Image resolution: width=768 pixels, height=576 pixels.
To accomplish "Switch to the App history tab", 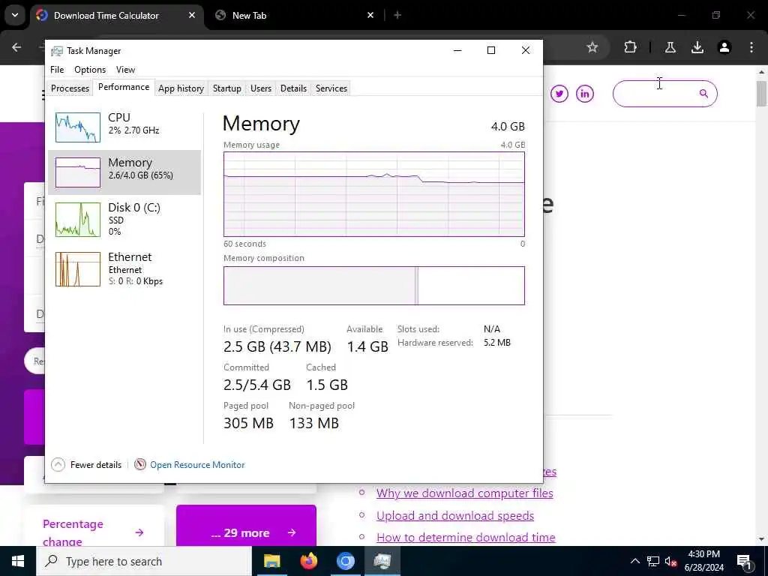I will [181, 88].
